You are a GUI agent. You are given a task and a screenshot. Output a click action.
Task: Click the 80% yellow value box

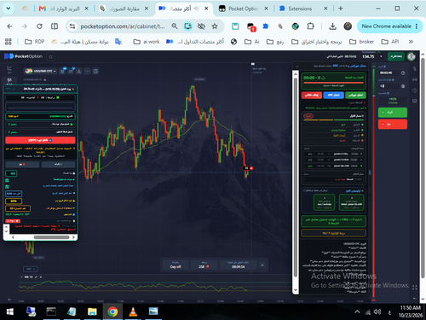click(14, 201)
